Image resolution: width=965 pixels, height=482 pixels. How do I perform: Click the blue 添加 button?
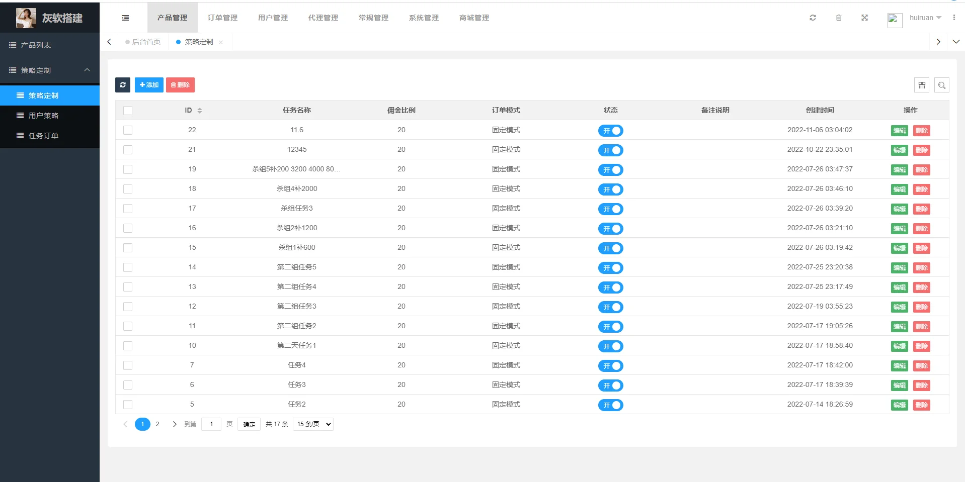[x=149, y=85]
